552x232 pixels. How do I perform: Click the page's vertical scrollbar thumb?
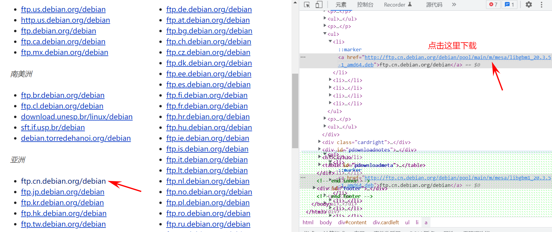pos(295,110)
